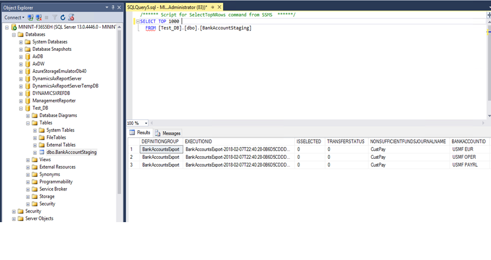Collapse the Databases folder node
Viewport: 491px width, 260px height.
[14, 35]
